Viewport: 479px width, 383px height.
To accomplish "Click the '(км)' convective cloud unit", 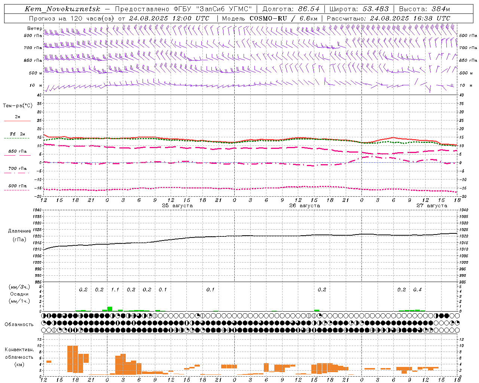I will (19, 364).
